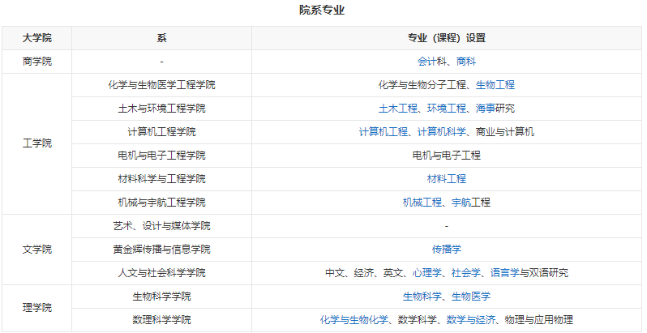The height and width of the screenshot is (333, 647).
Task: Open the 宇航 link
Action: click(x=461, y=203)
